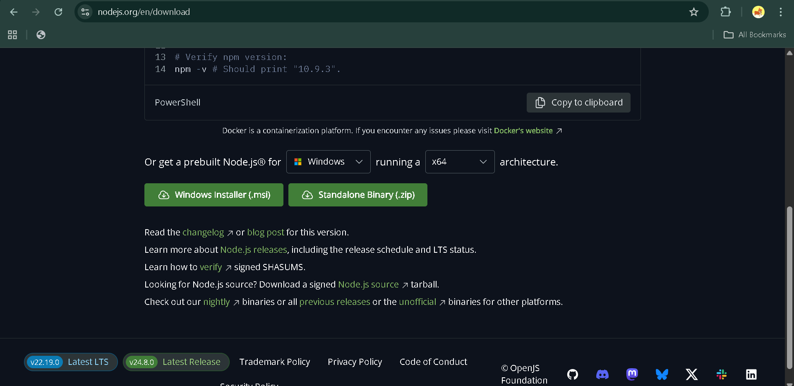
Task: Click the Mastodon social icon
Action: point(632,374)
